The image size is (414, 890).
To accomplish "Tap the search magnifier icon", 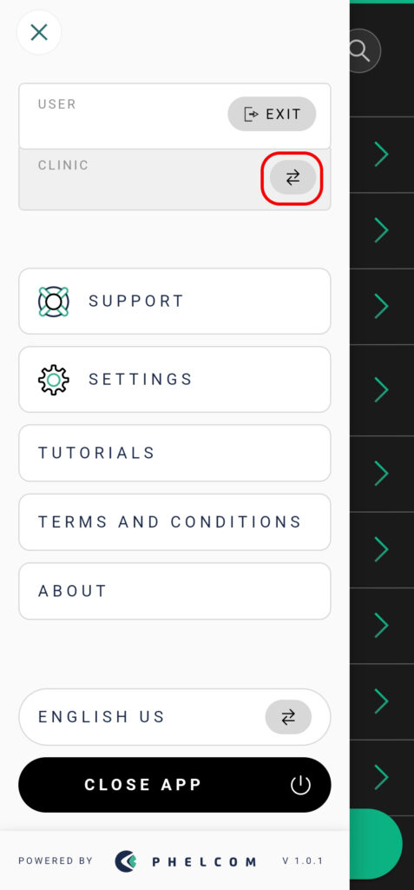I will [361, 51].
